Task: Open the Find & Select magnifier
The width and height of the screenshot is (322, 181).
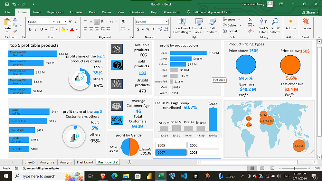Action: [275, 26]
